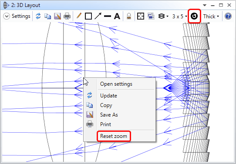
Task: Open the 3 x 5 grid dropdown
Action: pyautogui.click(x=180, y=16)
